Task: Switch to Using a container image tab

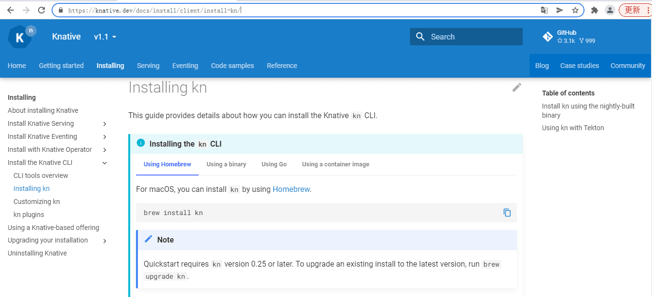Action: pyautogui.click(x=336, y=164)
